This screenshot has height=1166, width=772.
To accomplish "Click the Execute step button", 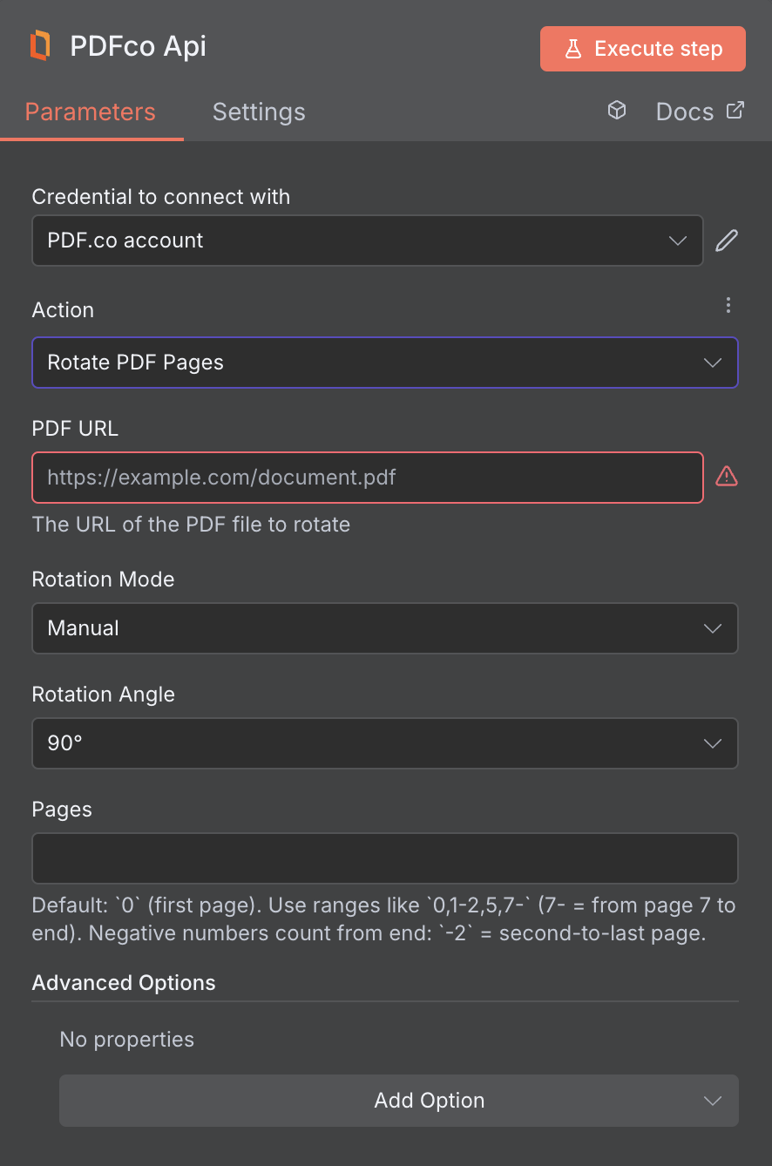I will point(642,49).
